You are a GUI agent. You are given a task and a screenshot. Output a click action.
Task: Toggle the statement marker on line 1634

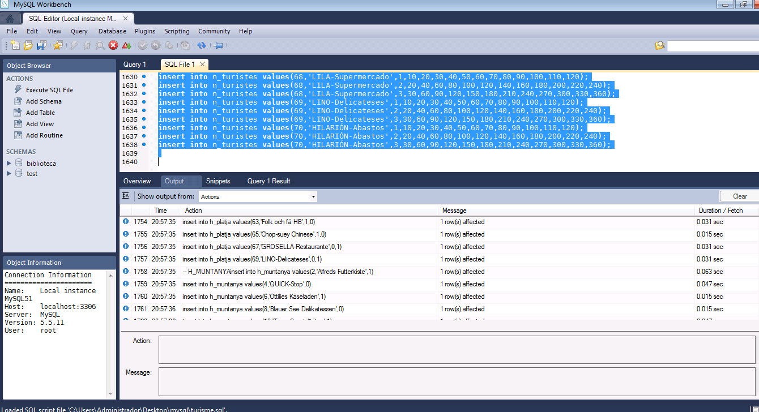click(144, 111)
